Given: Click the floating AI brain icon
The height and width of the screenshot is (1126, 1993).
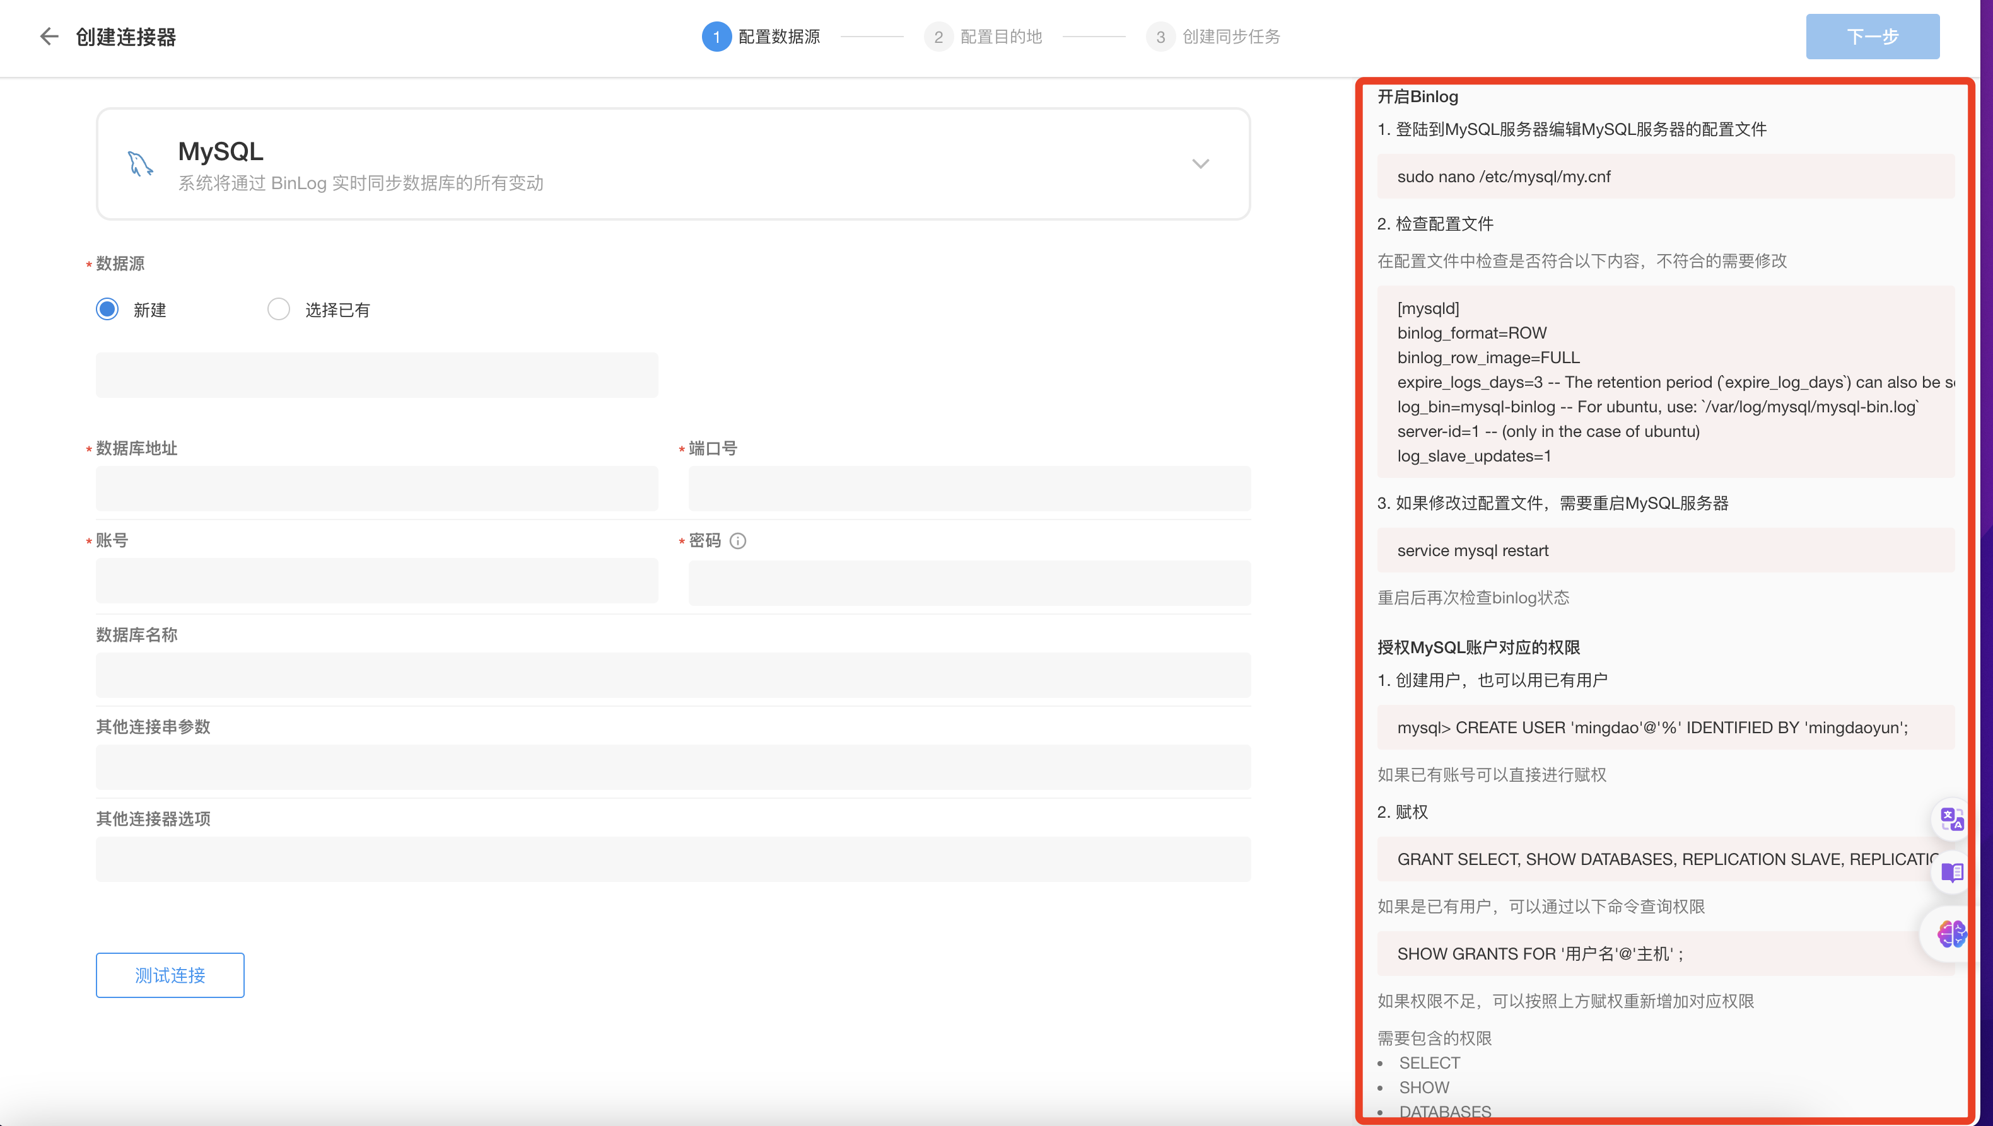Looking at the screenshot, I should pos(1951,934).
